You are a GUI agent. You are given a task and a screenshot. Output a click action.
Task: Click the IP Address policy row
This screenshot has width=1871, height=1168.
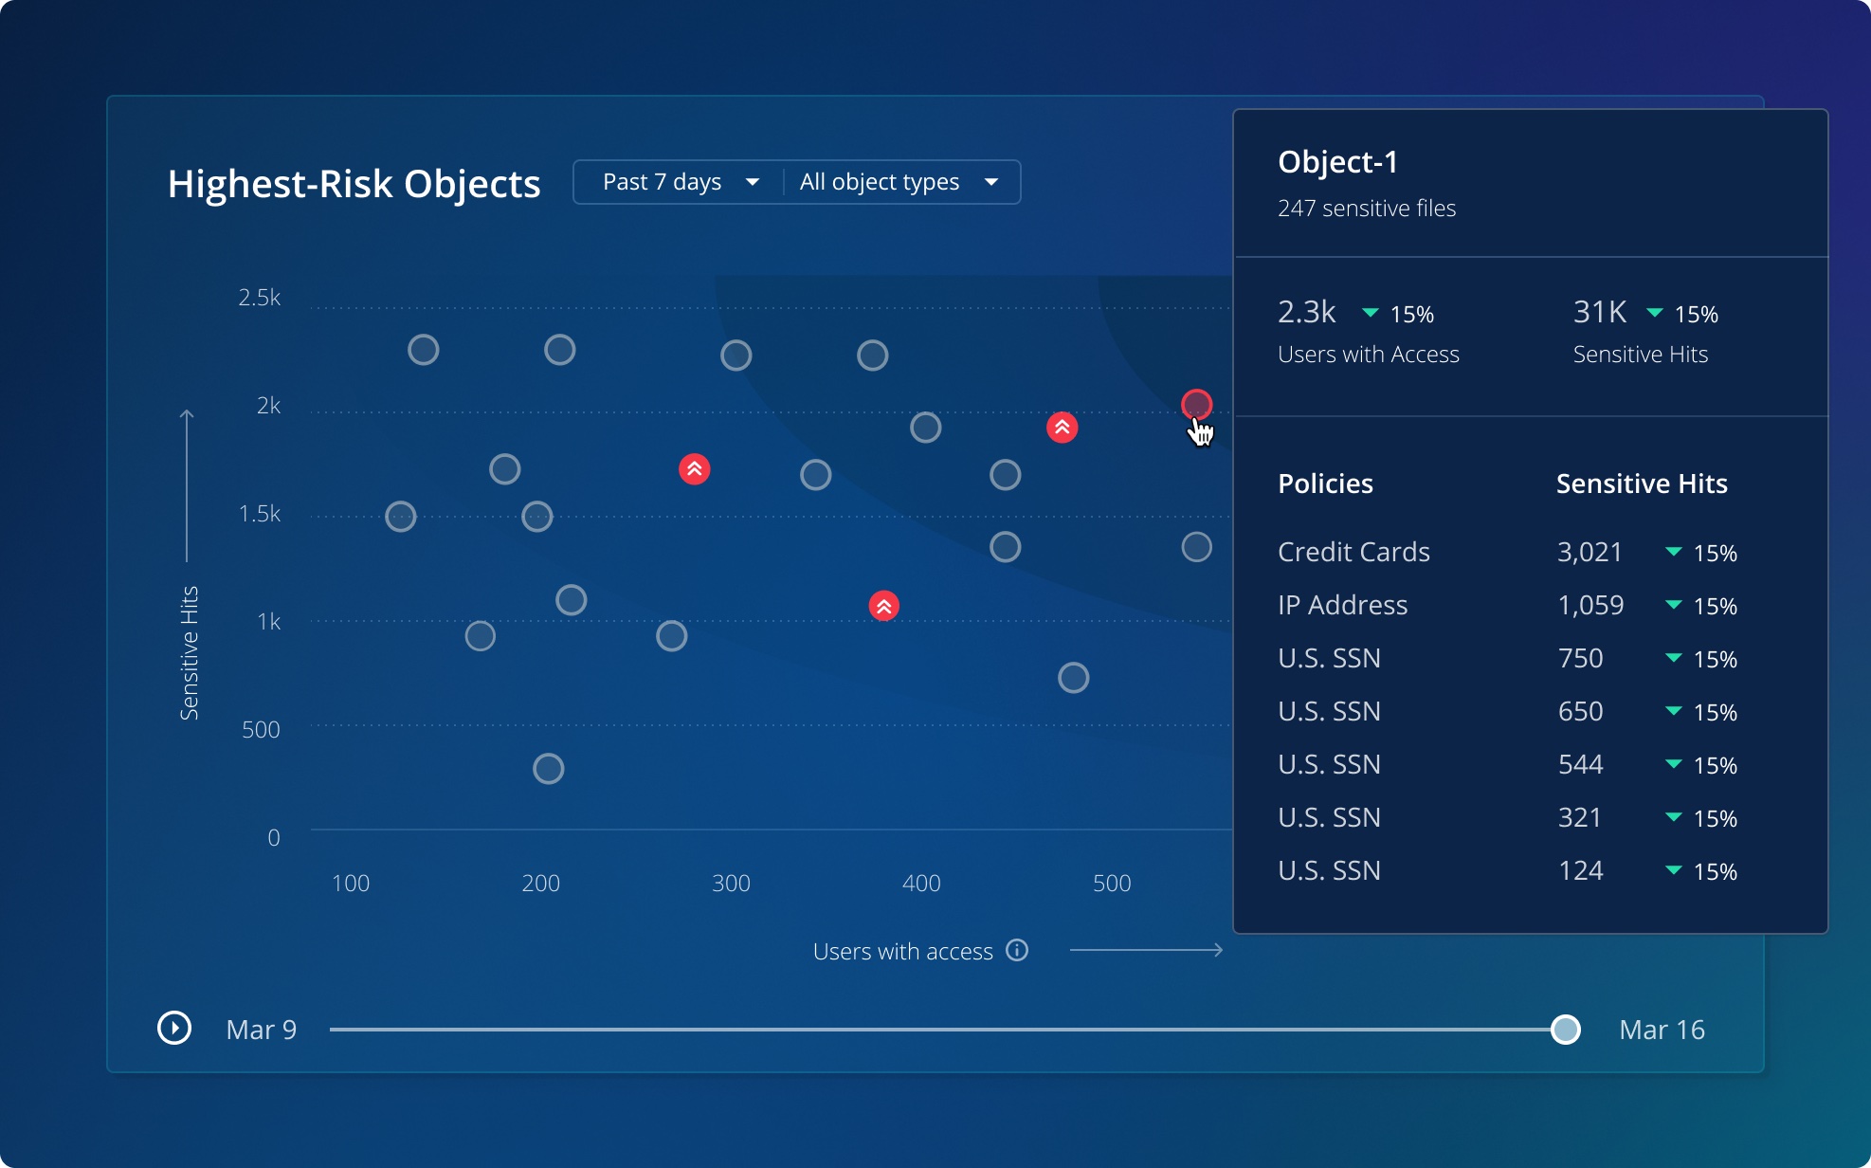[x=1508, y=605]
